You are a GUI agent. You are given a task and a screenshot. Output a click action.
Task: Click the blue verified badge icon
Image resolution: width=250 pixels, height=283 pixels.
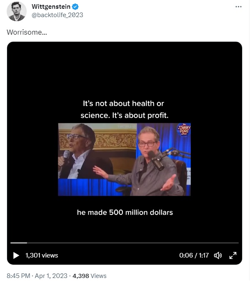pyautogui.click(x=75, y=7)
